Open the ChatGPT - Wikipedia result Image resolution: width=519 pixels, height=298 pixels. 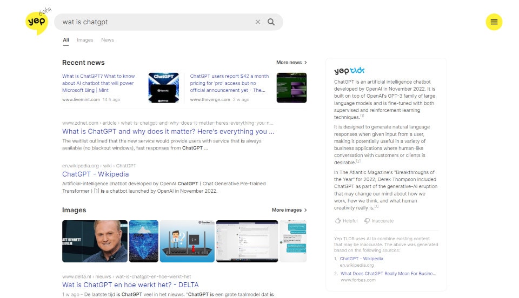pyautogui.click(x=95, y=174)
